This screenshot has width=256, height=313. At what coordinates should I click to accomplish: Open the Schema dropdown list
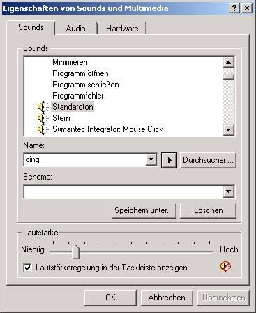click(x=229, y=191)
